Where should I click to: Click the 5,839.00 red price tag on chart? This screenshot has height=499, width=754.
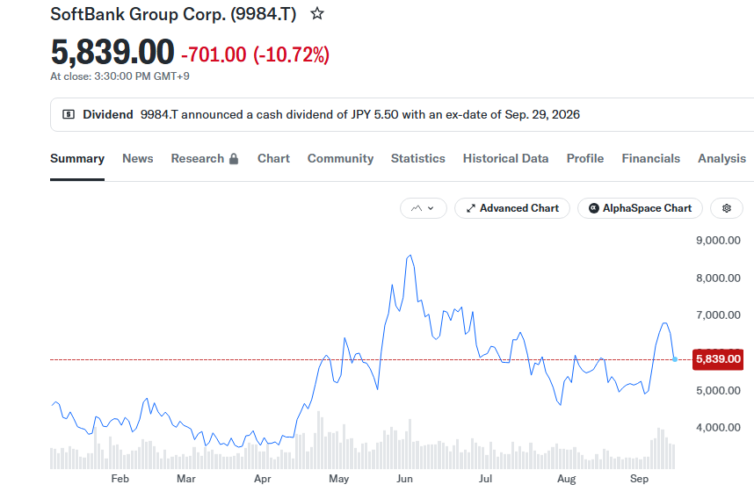click(718, 359)
